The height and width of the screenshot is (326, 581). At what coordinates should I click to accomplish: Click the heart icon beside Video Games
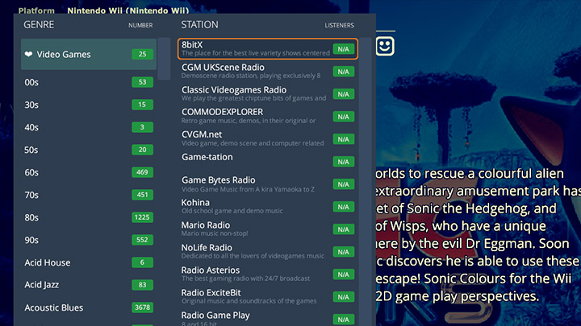pos(28,55)
